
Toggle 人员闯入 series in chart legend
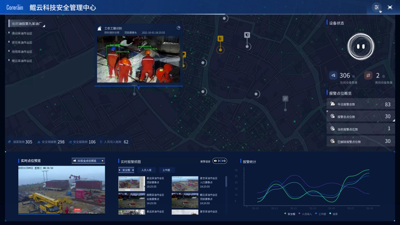[305, 214]
